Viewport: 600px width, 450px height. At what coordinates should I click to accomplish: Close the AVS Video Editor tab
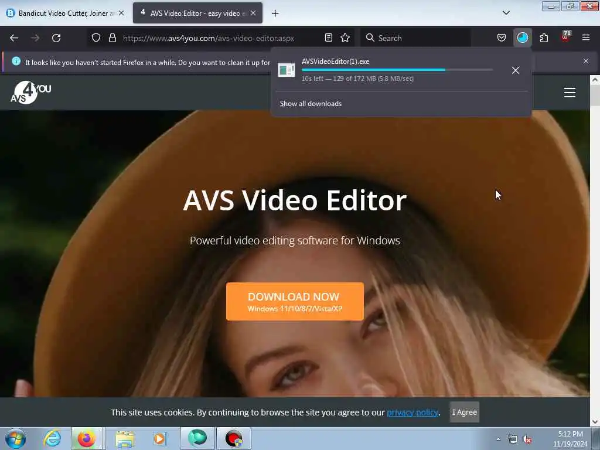coord(253,13)
